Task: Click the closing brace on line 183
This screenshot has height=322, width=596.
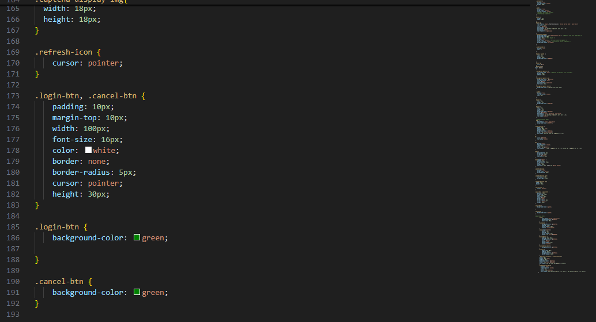Action: 37,205
